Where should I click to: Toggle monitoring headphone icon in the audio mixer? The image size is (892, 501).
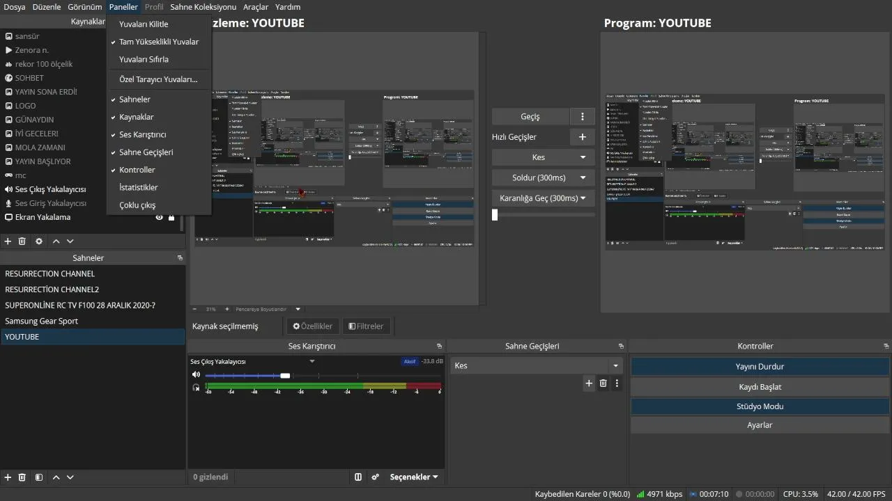pyautogui.click(x=196, y=387)
